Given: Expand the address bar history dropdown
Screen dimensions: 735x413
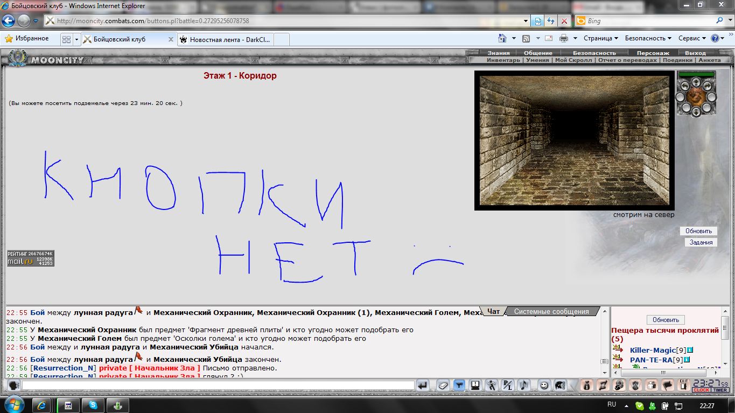Looking at the screenshot, I should click(526, 21).
